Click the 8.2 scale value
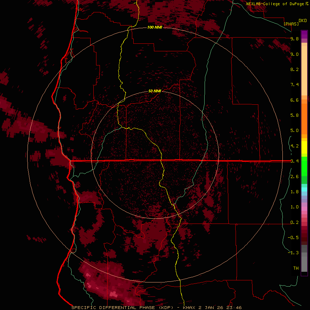 coord(294,69)
